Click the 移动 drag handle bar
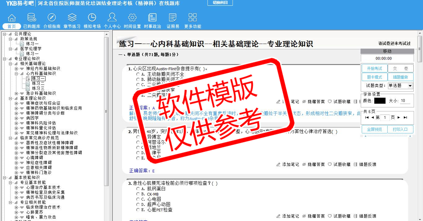423x221 pixels. (x=387, y=51)
